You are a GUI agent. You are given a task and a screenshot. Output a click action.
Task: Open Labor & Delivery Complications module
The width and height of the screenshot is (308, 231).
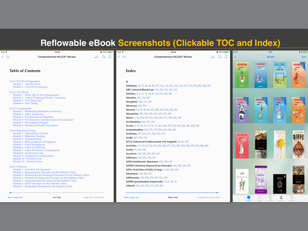pyautogui.click(x=36, y=150)
